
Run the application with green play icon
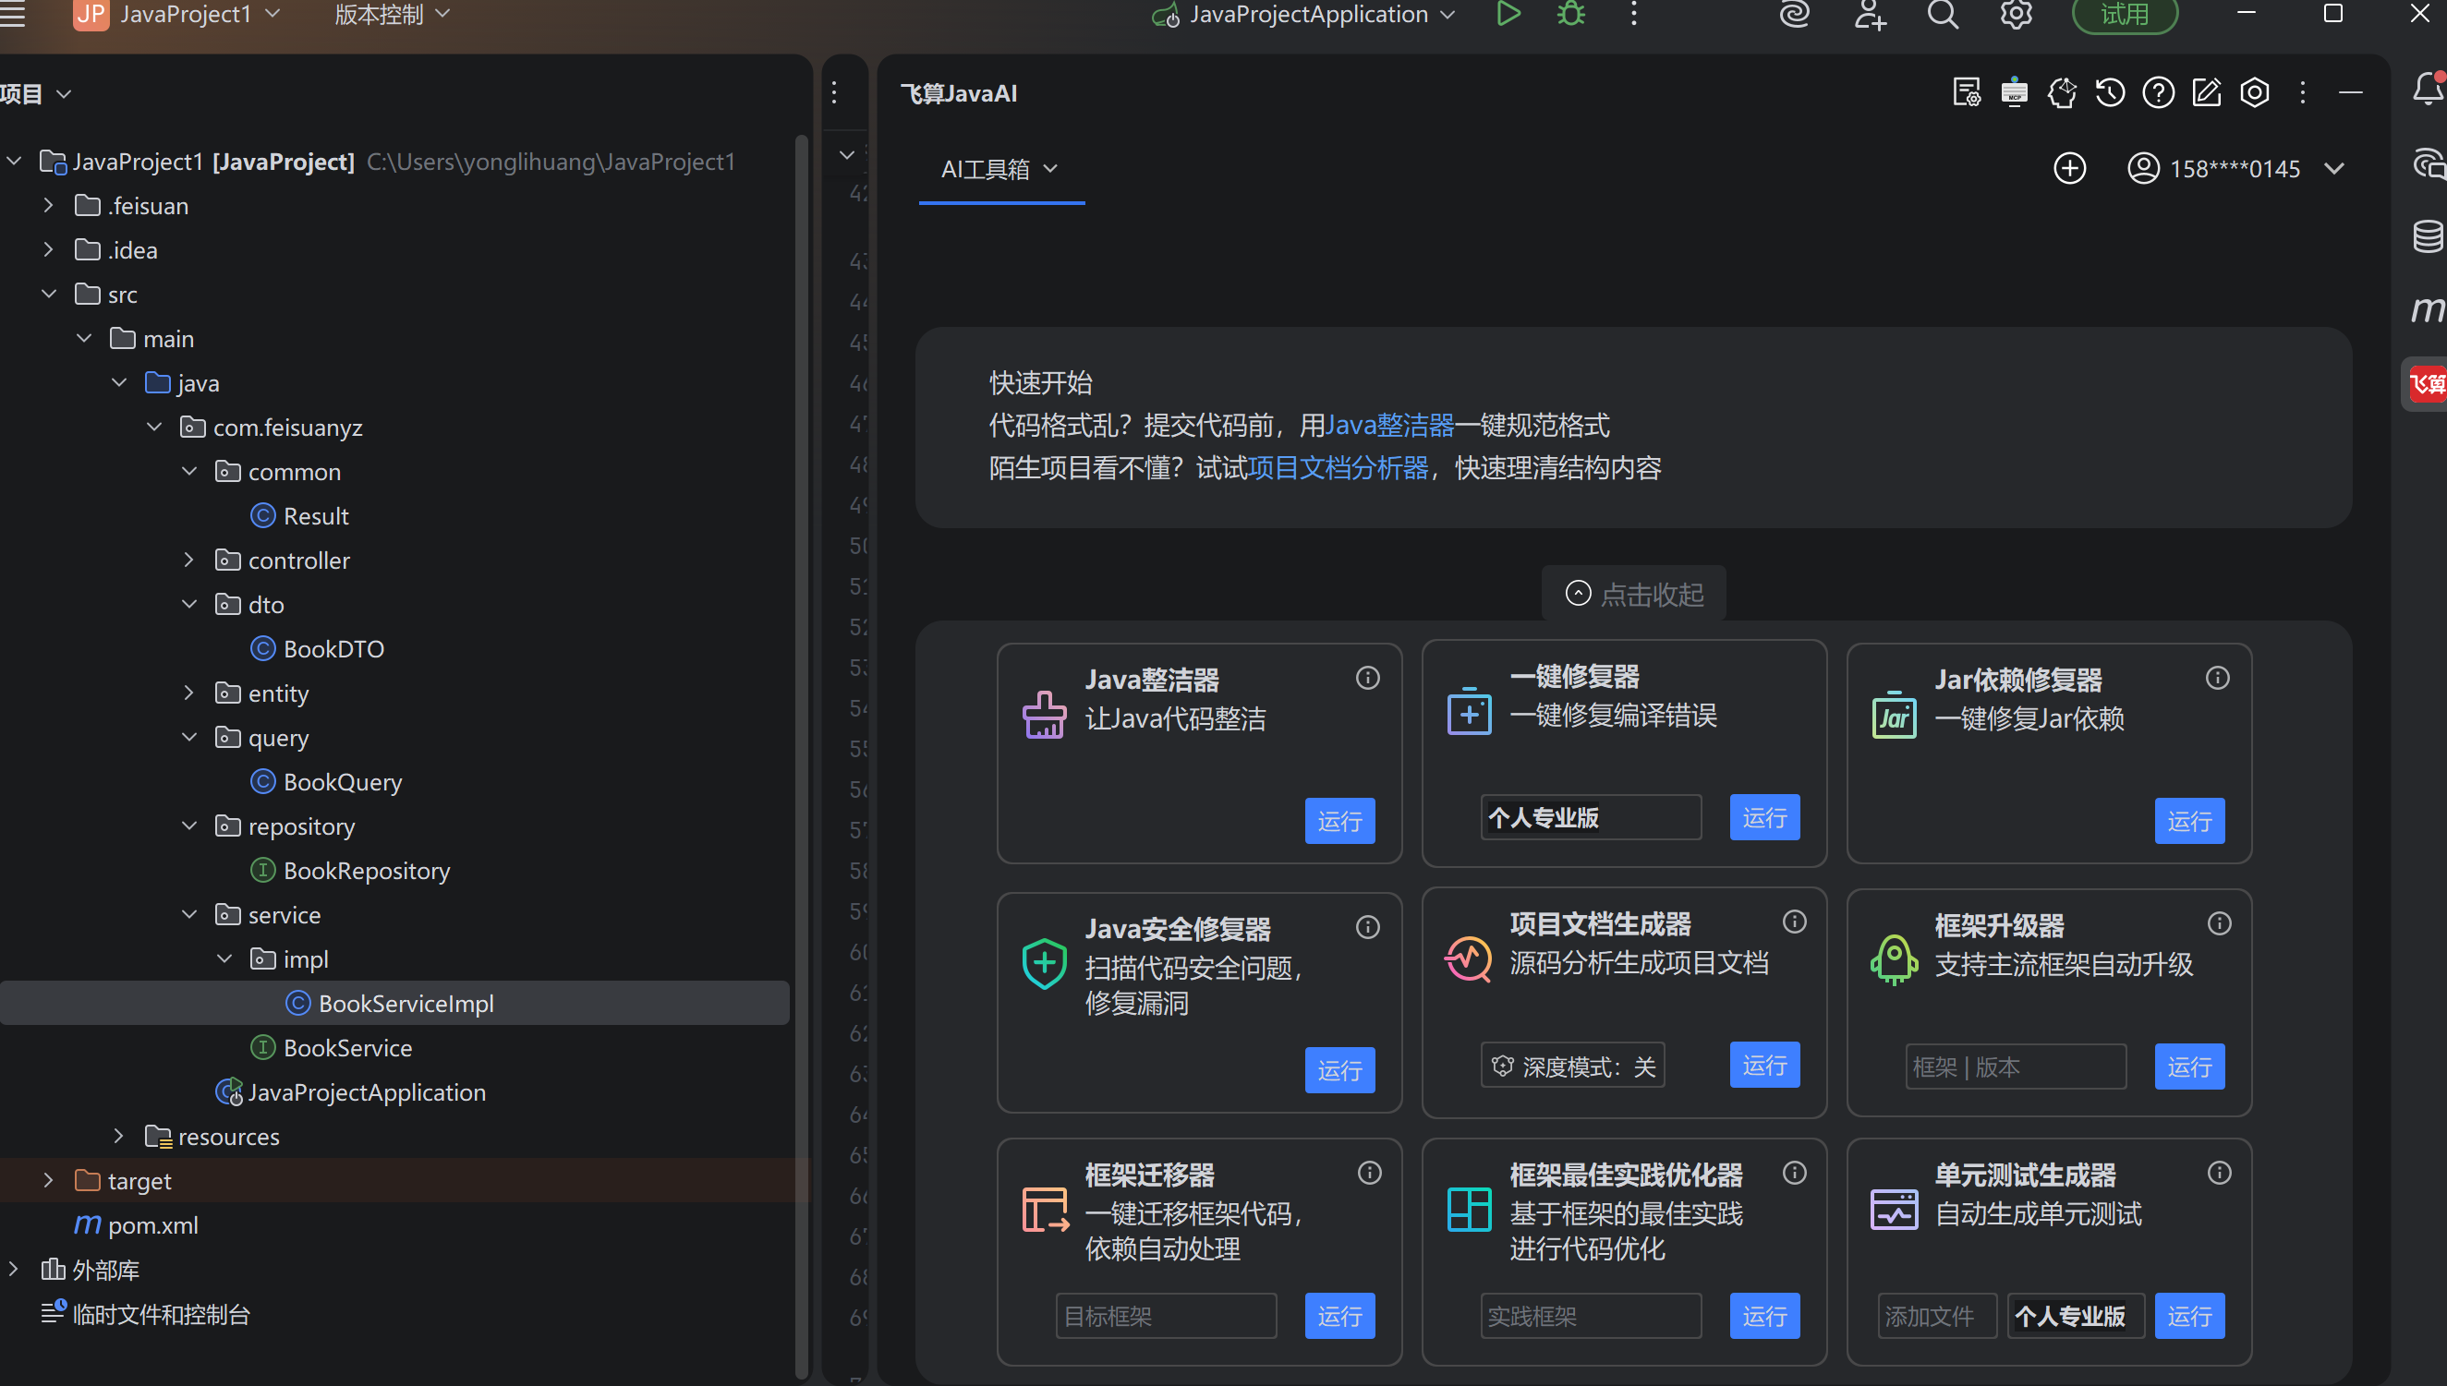(1508, 14)
